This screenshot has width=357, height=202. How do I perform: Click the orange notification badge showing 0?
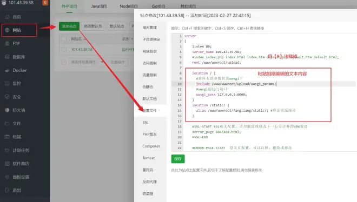pyautogui.click(x=45, y=3)
